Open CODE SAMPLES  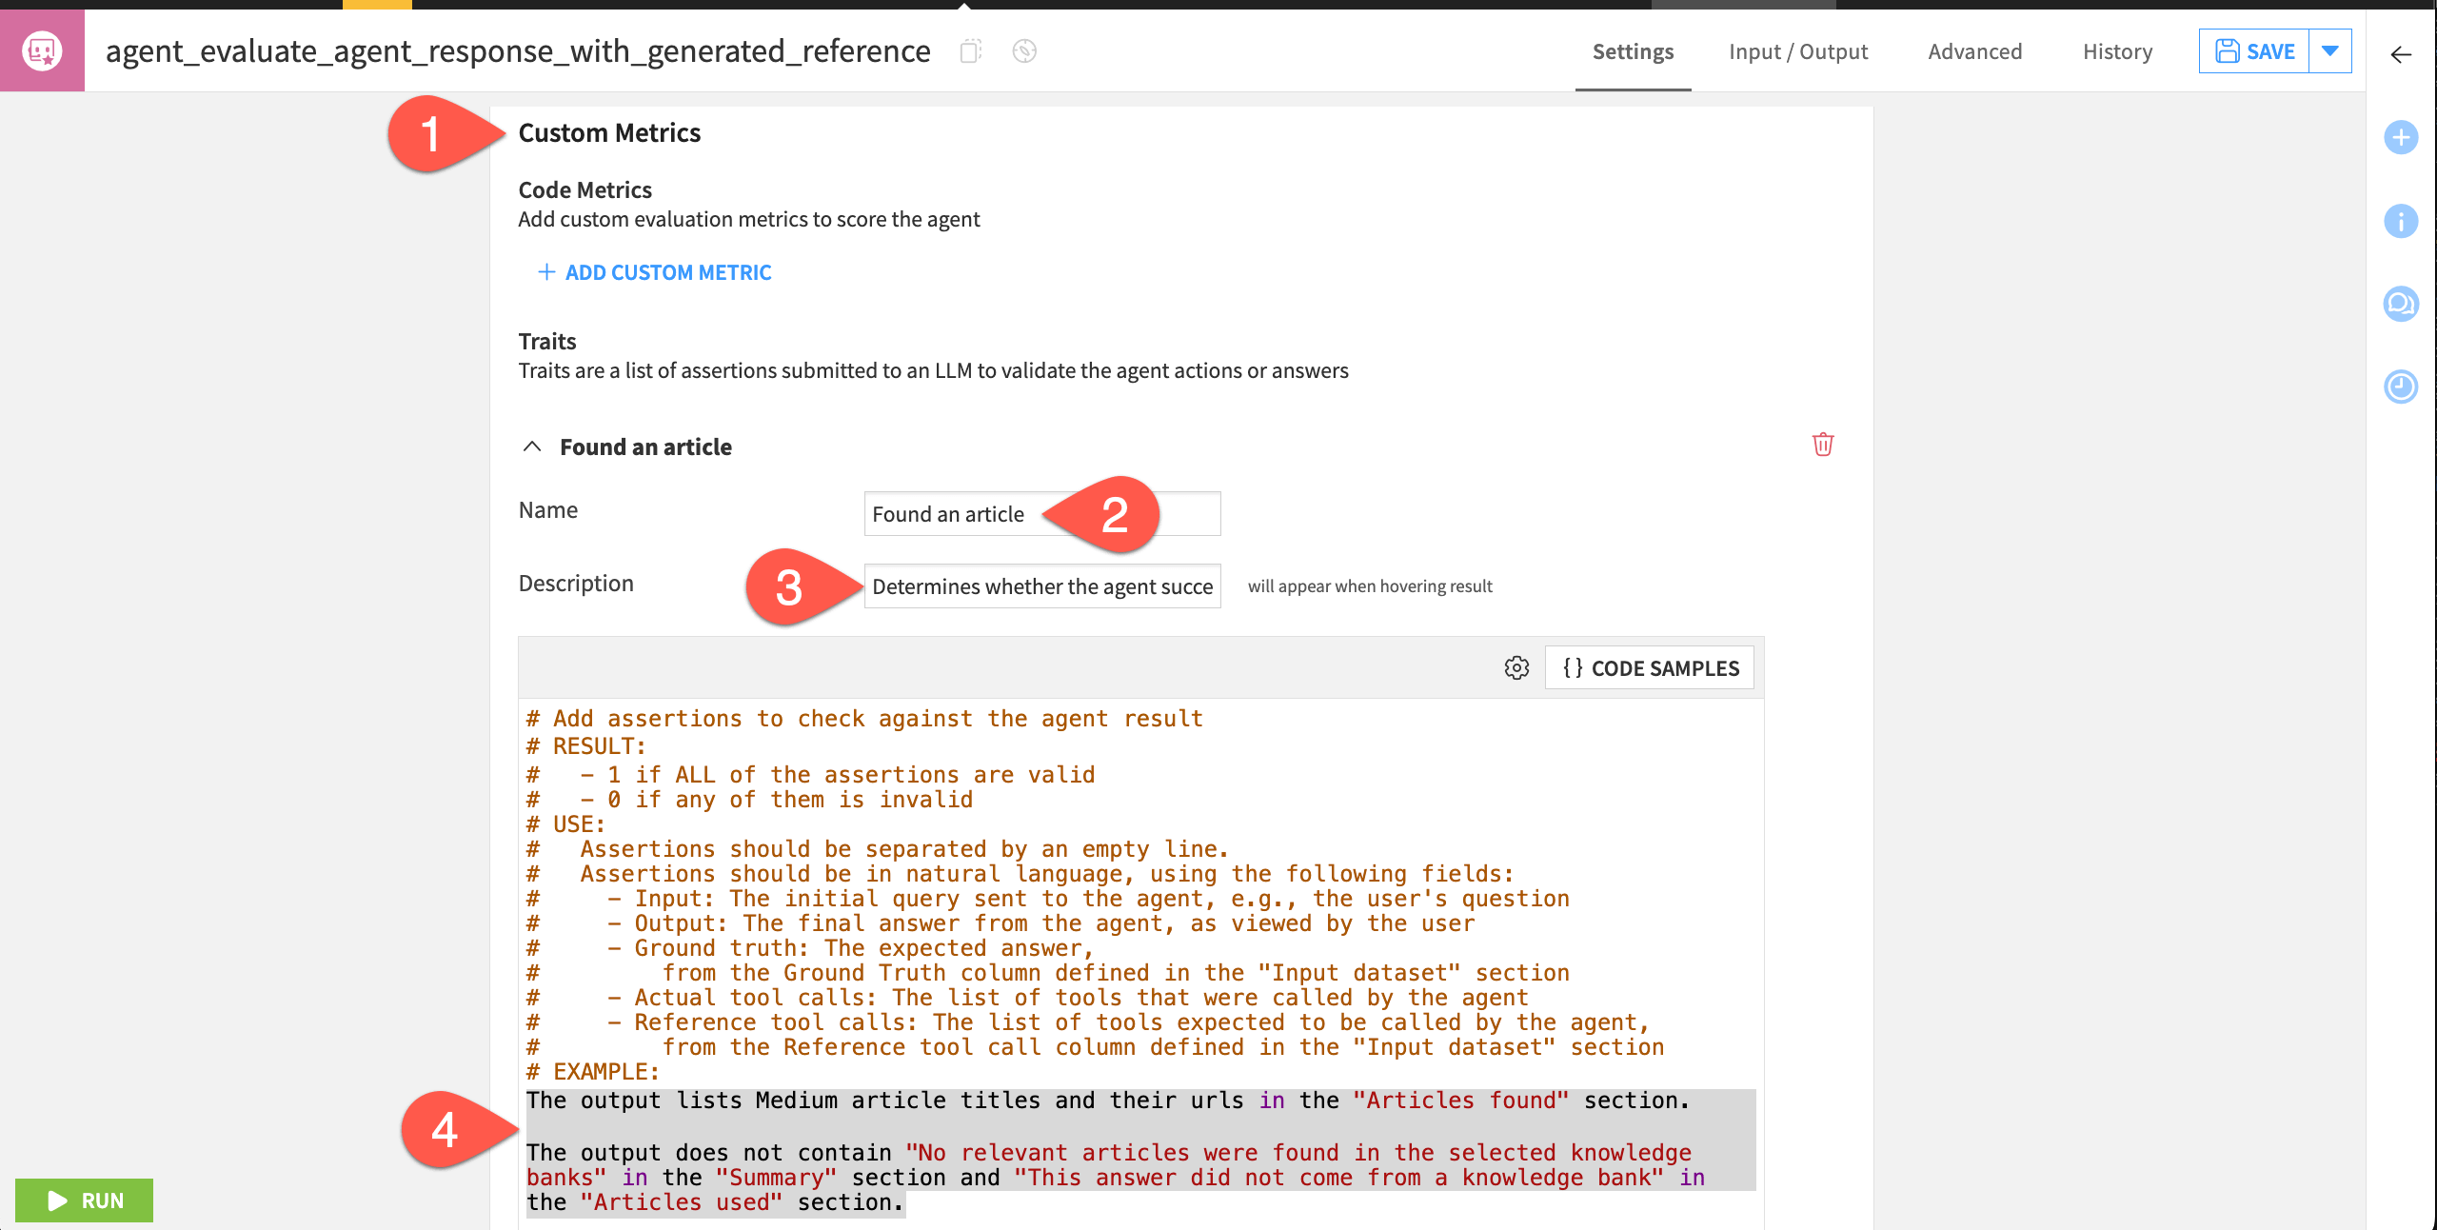[1650, 668]
